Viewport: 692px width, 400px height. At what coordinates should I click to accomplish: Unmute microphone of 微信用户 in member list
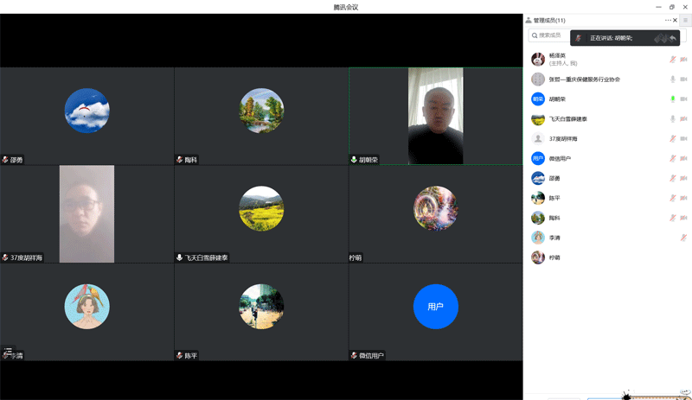(673, 158)
